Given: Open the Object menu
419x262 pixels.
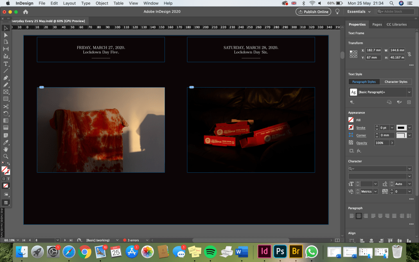Looking at the screenshot, I should [x=102, y=3].
